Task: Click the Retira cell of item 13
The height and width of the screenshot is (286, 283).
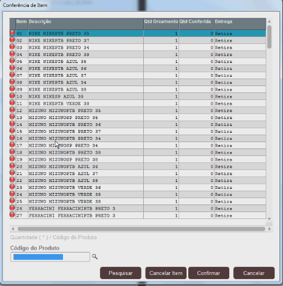Action: 240,117
